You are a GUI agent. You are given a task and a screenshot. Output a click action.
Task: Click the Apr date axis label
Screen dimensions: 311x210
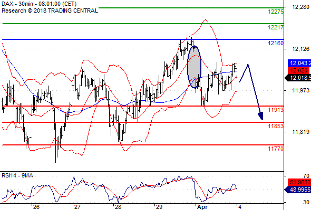click(x=202, y=207)
